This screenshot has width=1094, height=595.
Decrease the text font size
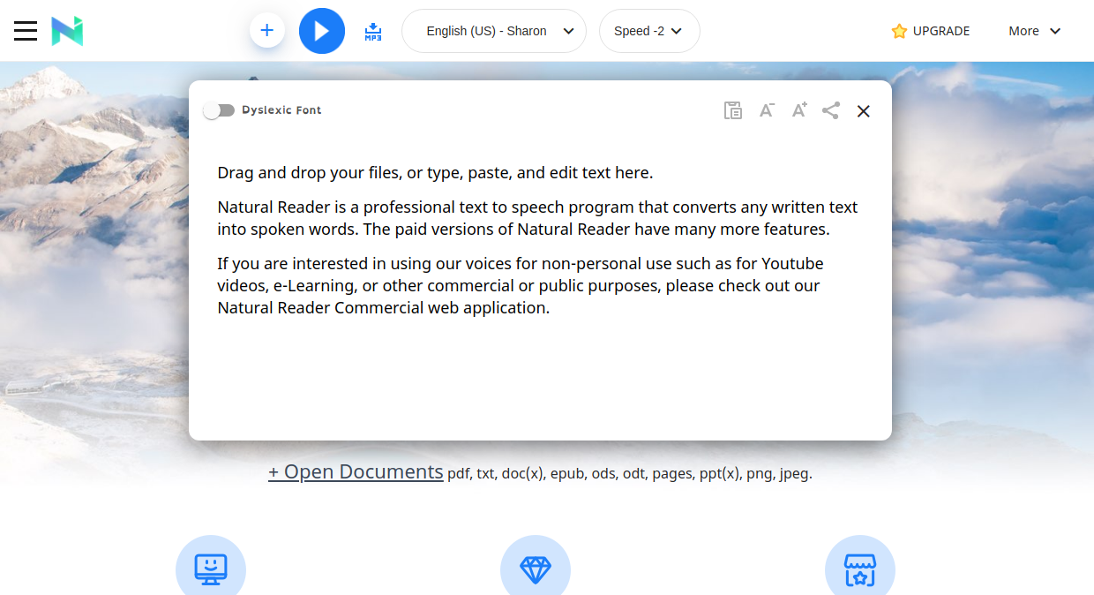(767, 110)
